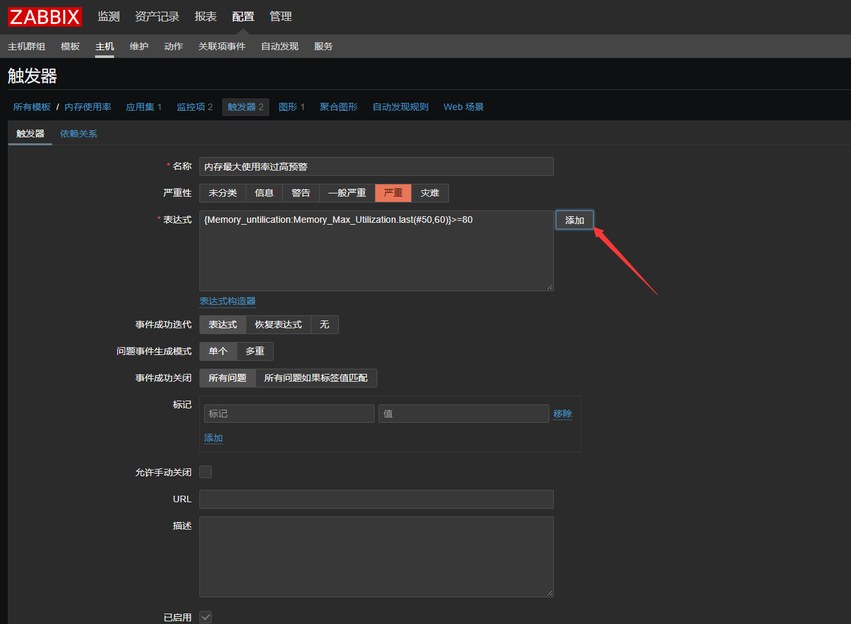Go to 维护 submenu
This screenshot has height=624, width=851.
coord(139,46)
